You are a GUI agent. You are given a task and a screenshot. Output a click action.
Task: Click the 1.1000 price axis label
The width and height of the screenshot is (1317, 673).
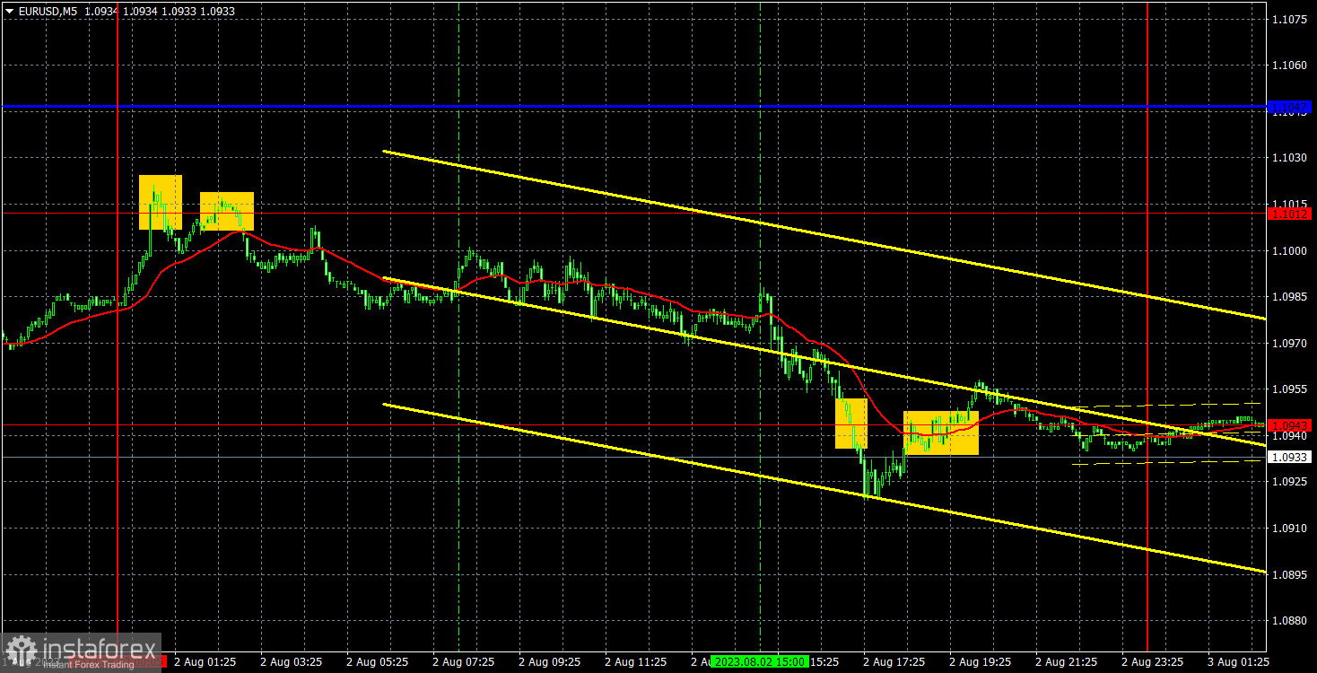pos(1290,250)
